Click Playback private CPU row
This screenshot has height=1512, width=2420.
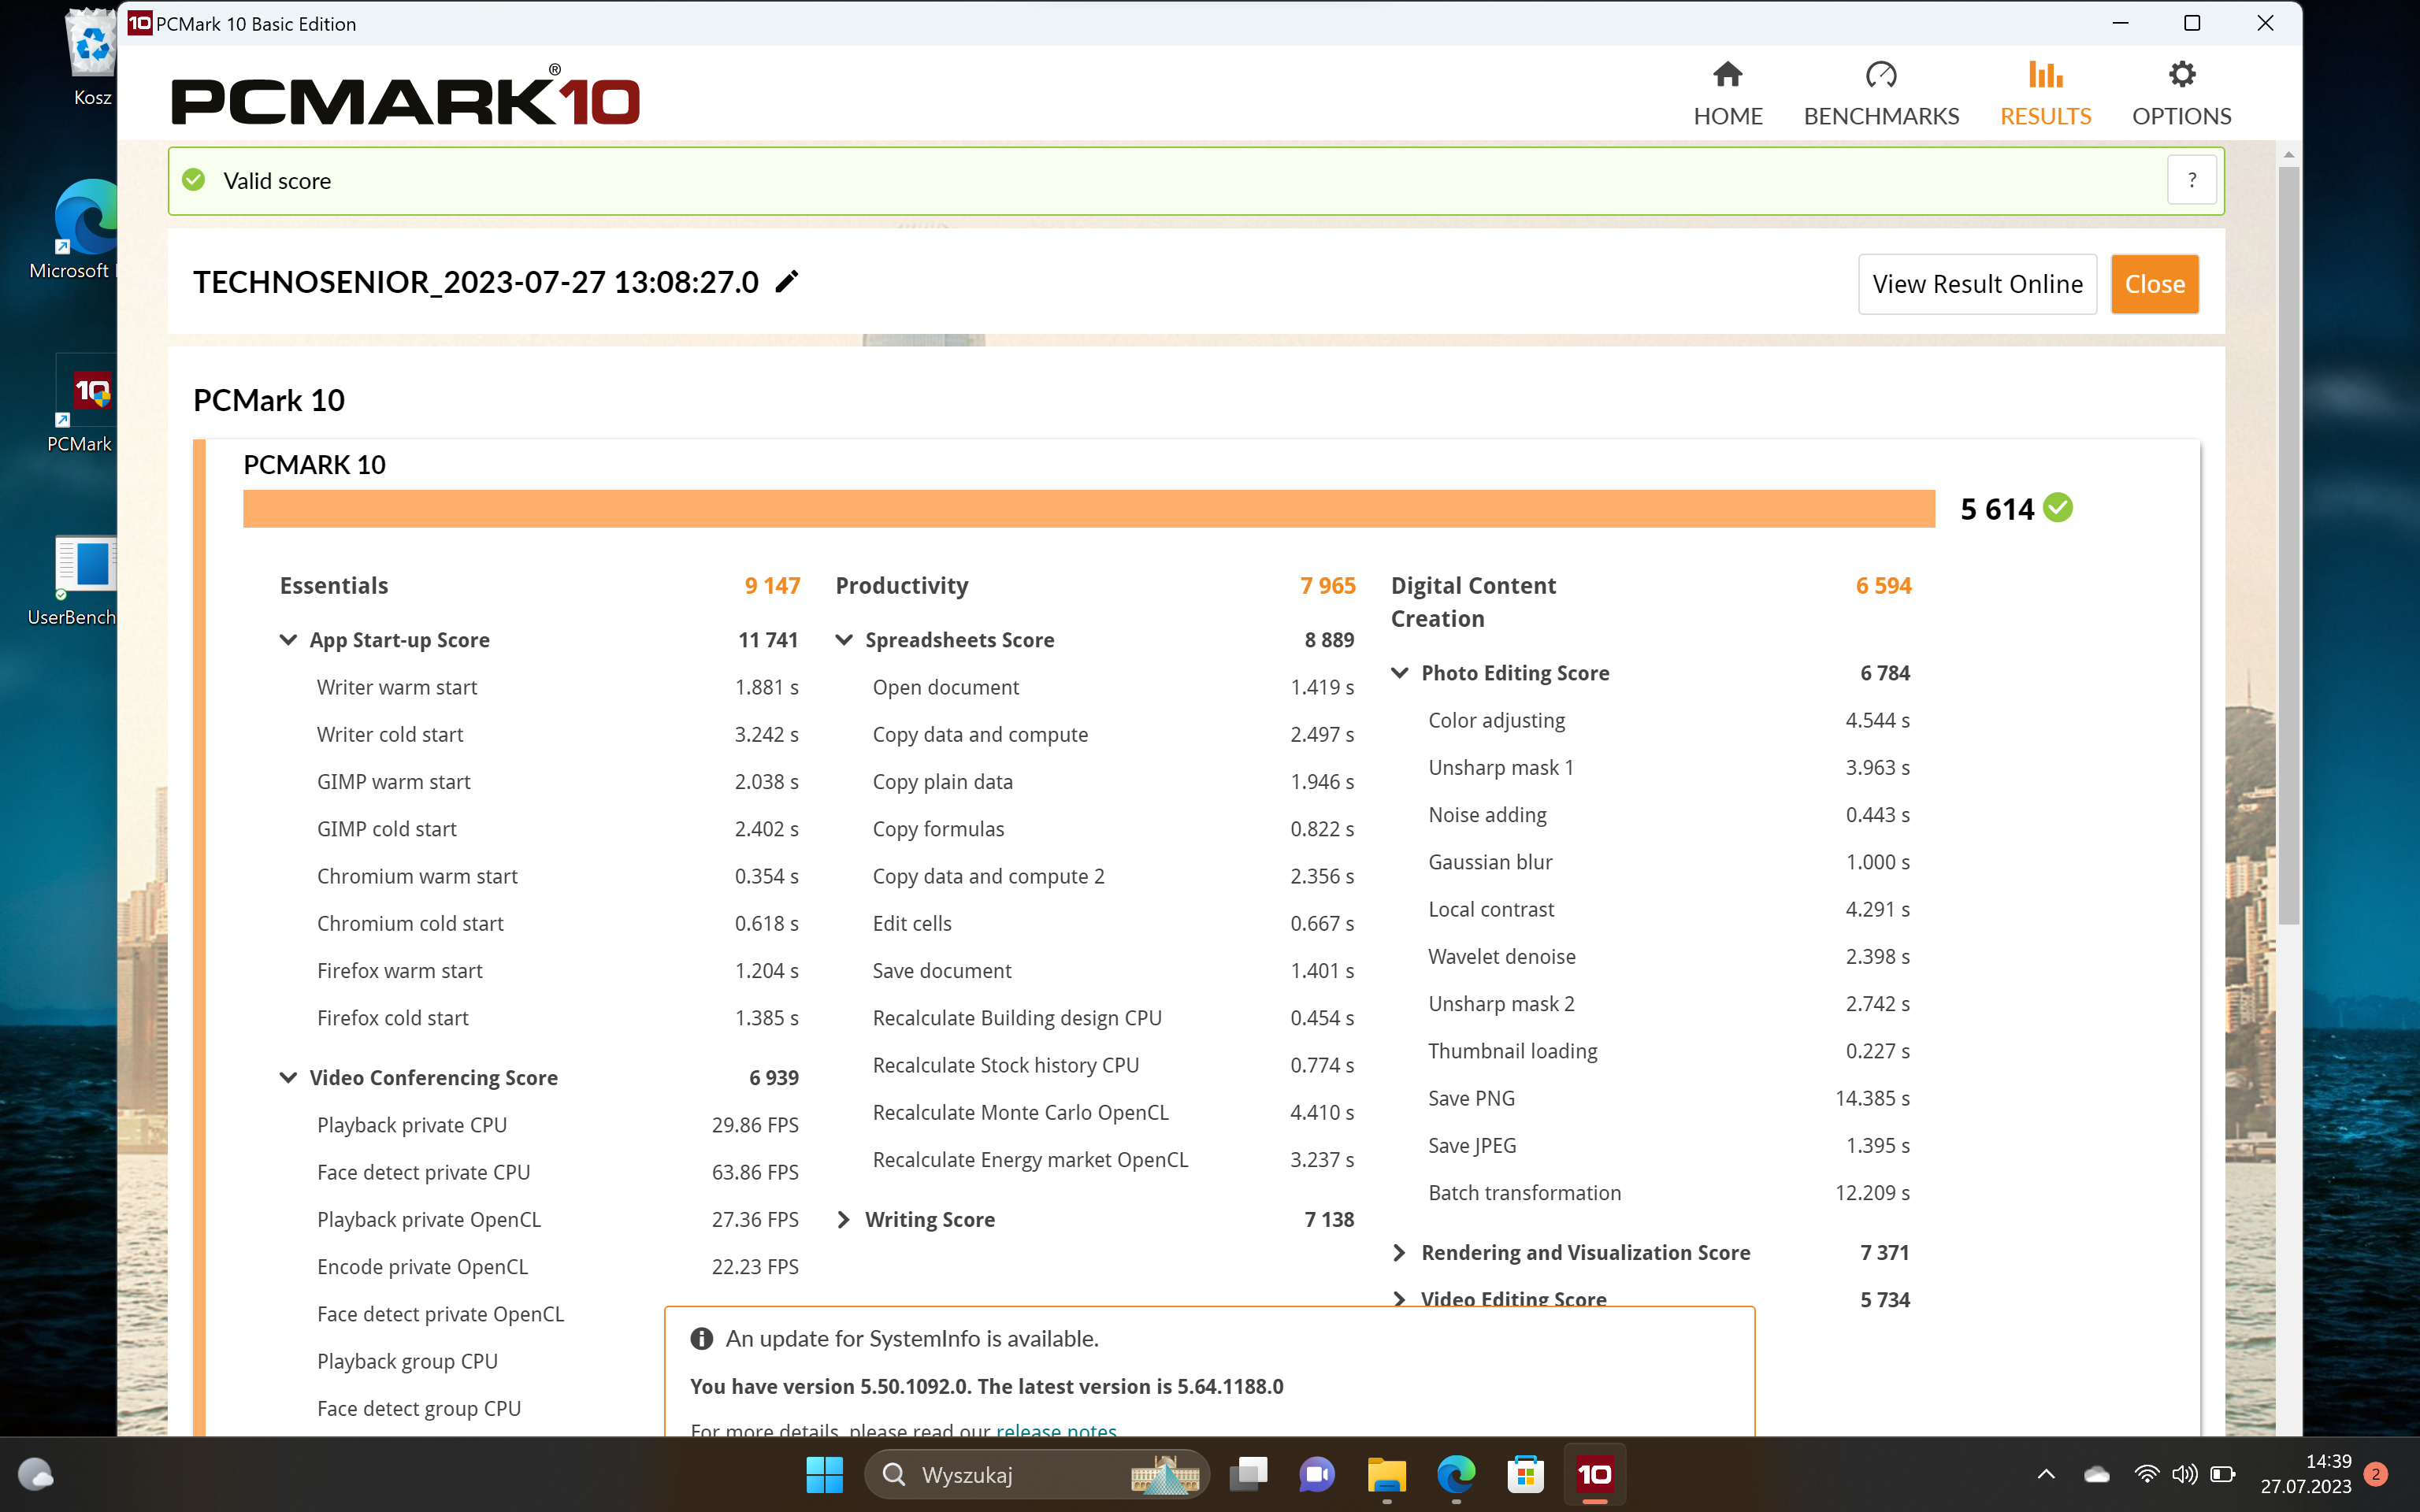pyautogui.click(x=557, y=1125)
